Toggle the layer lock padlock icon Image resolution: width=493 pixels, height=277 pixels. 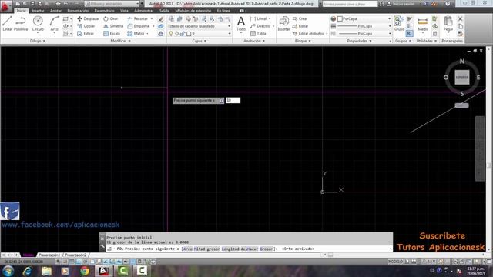[183, 34]
